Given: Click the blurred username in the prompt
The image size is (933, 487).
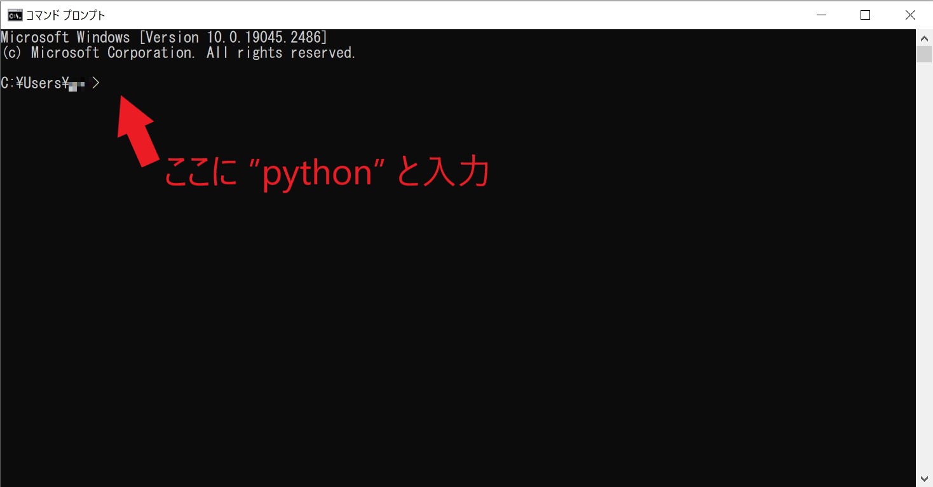Looking at the screenshot, I should [x=78, y=83].
